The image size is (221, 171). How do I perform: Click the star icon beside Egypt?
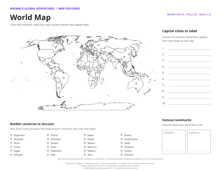[x=11, y=151]
